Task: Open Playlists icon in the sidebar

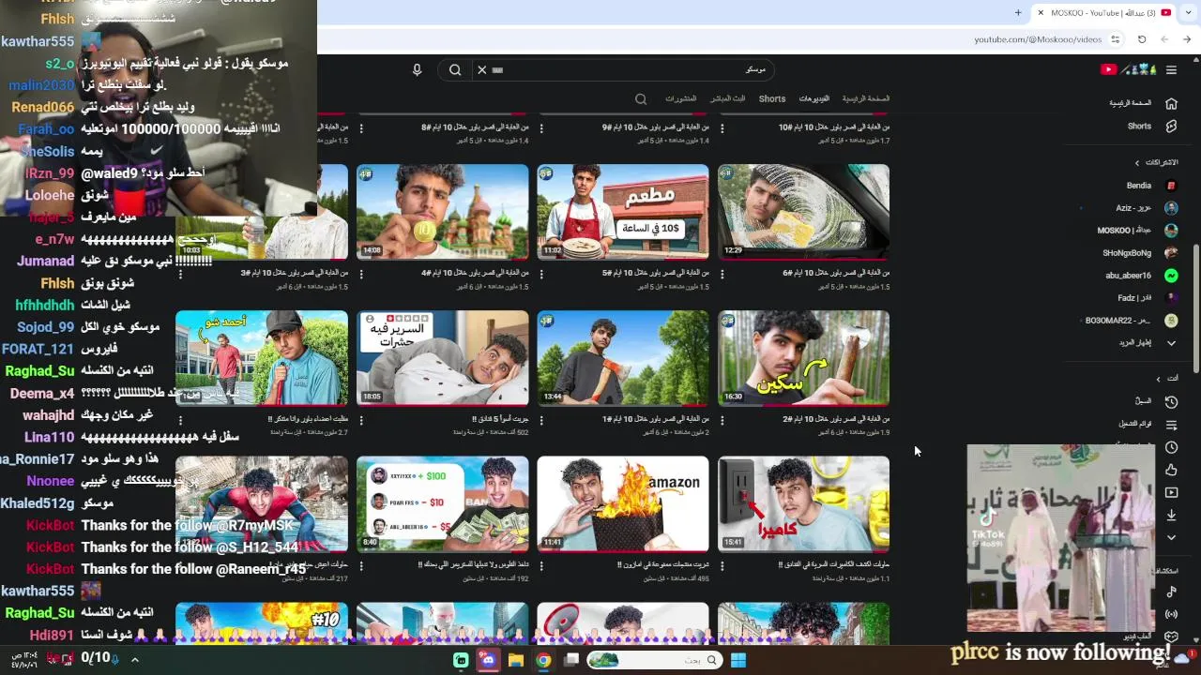Action: [1171, 425]
